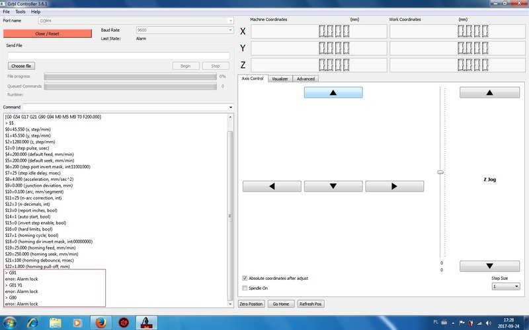Open Step Size dropdown
This screenshot has width=529, height=330.
[505, 286]
